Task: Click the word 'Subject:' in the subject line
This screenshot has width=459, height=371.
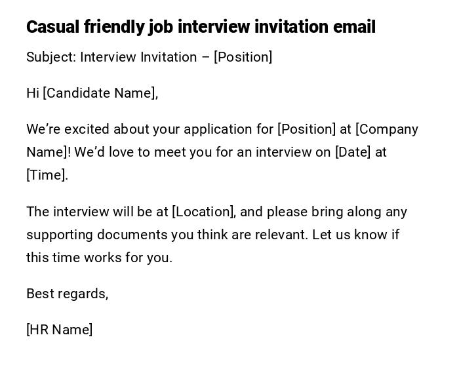Action: click(51, 57)
